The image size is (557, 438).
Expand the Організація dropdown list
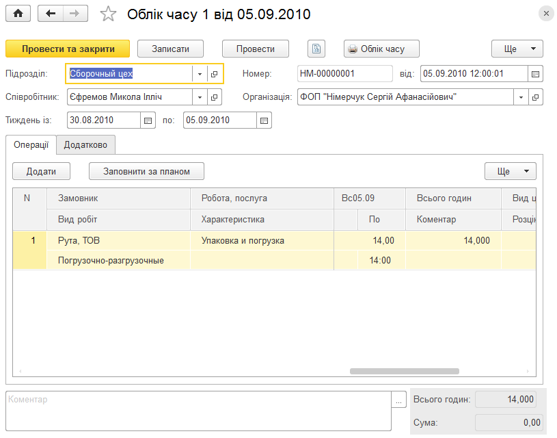521,97
